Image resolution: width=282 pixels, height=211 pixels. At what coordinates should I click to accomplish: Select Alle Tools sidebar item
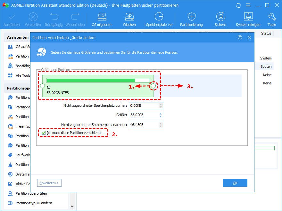pyautogui.click(x=19, y=75)
